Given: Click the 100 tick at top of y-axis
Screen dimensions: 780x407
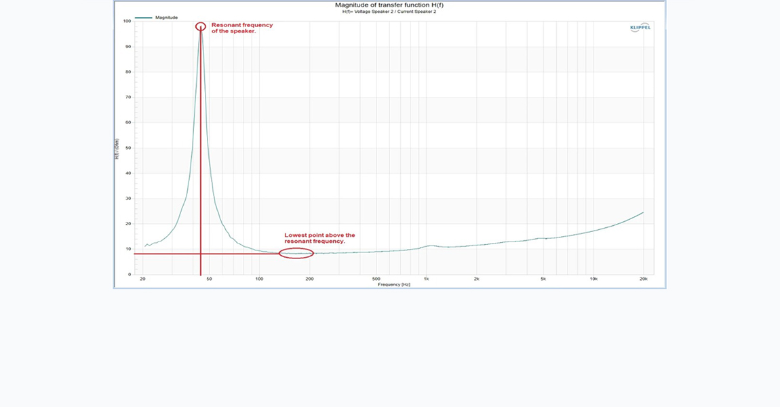Looking at the screenshot, I should pos(127,21).
